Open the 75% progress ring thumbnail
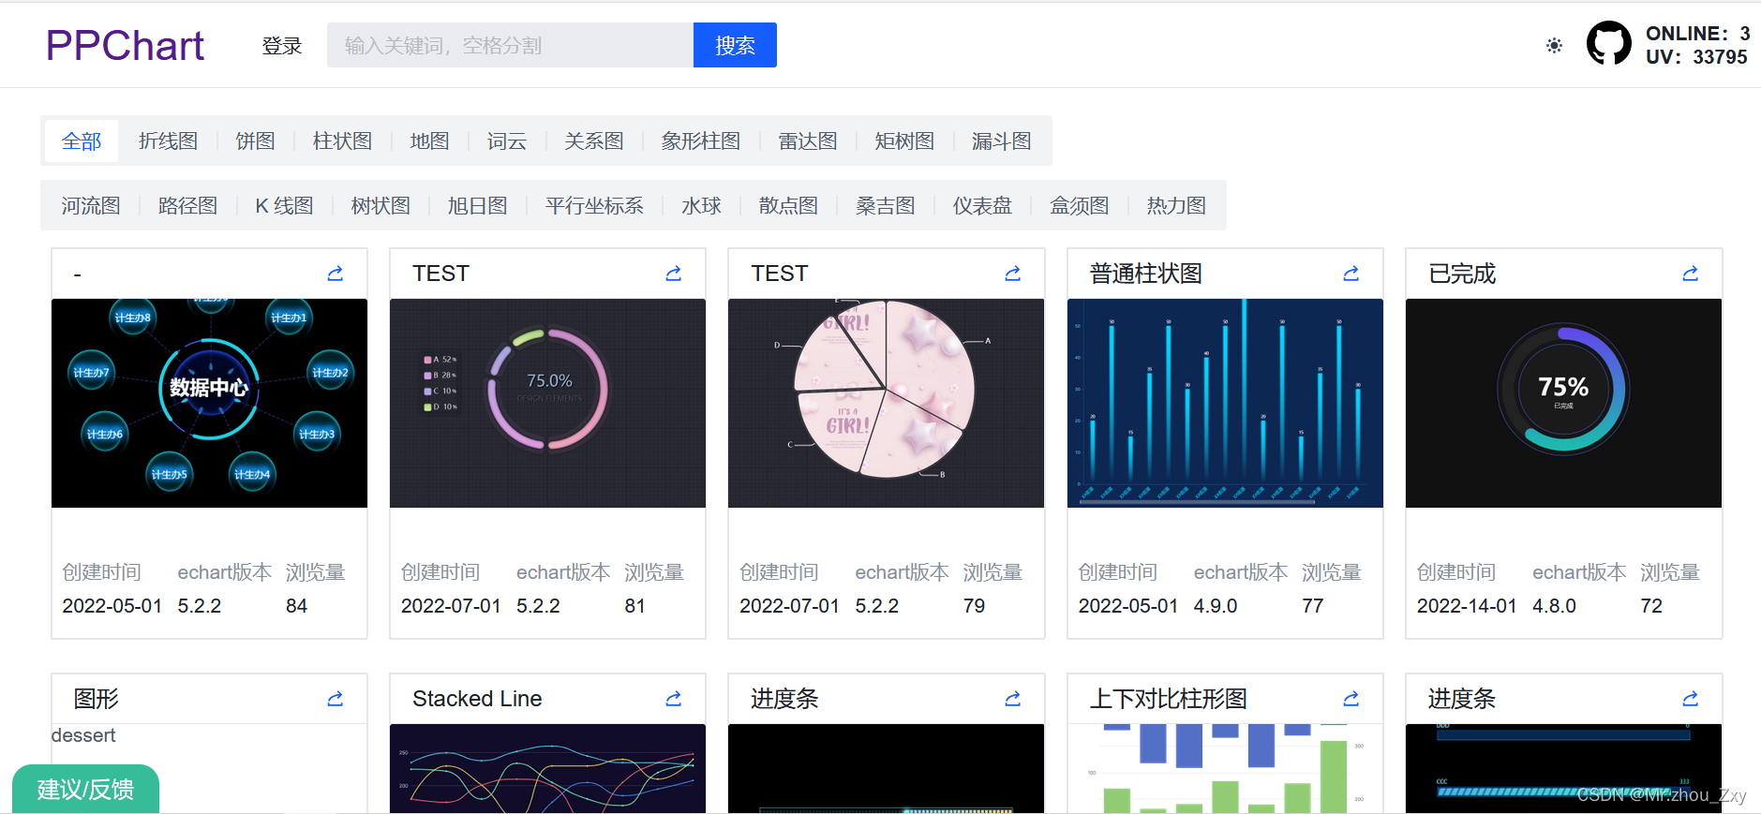The image size is (1761, 814). (x=1563, y=403)
